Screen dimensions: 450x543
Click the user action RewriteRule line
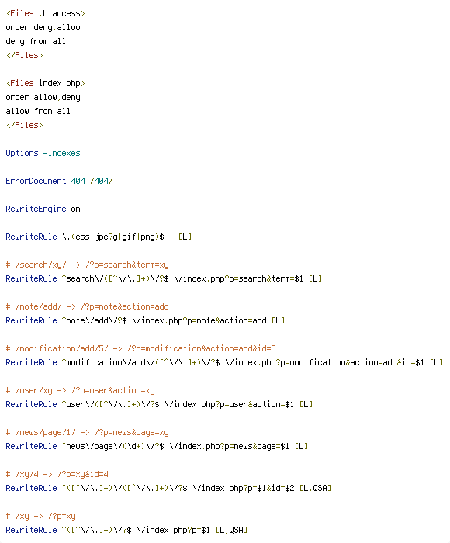159,404
